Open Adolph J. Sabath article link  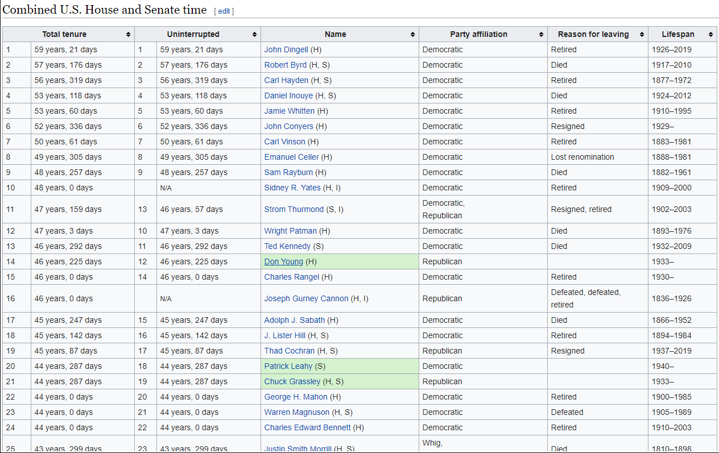(x=295, y=320)
